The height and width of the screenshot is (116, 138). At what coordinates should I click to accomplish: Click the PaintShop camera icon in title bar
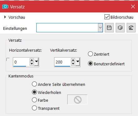5,7
